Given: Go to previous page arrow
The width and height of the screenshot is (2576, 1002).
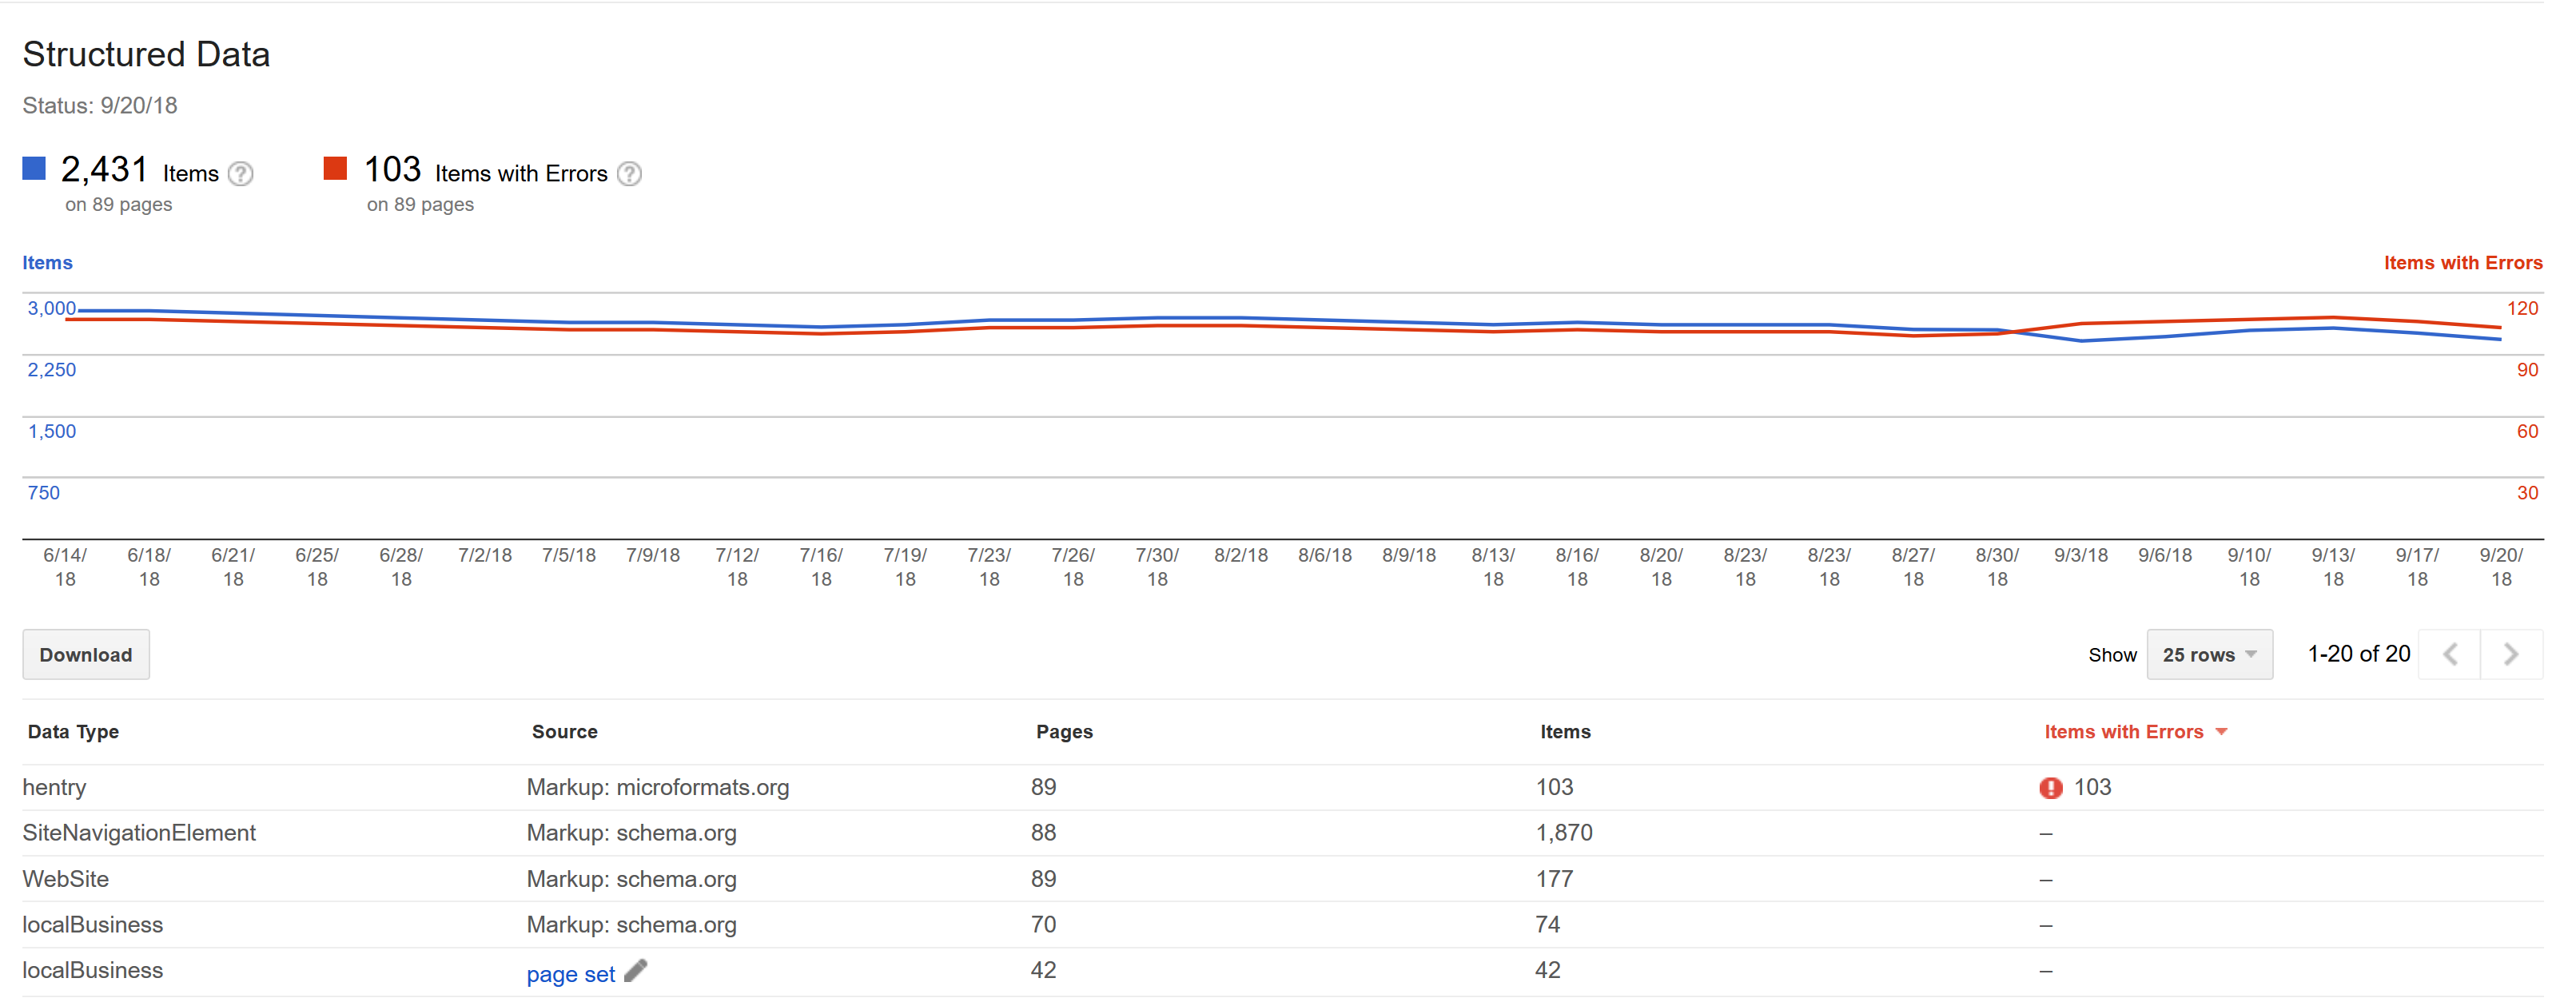Looking at the screenshot, I should tap(2450, 655).
